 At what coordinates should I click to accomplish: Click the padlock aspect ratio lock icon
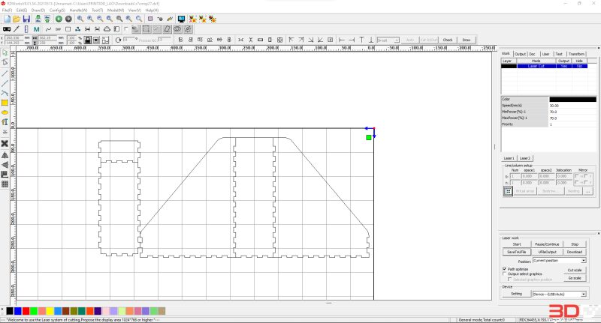click(88, 40)
